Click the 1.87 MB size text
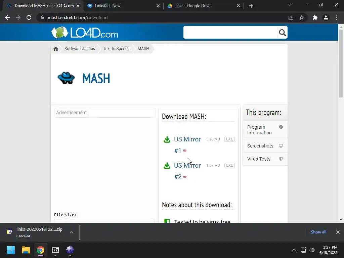344x258 pixels. pos(213,165)
